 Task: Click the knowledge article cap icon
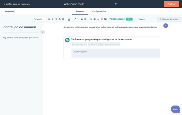[x=98, y=19]
